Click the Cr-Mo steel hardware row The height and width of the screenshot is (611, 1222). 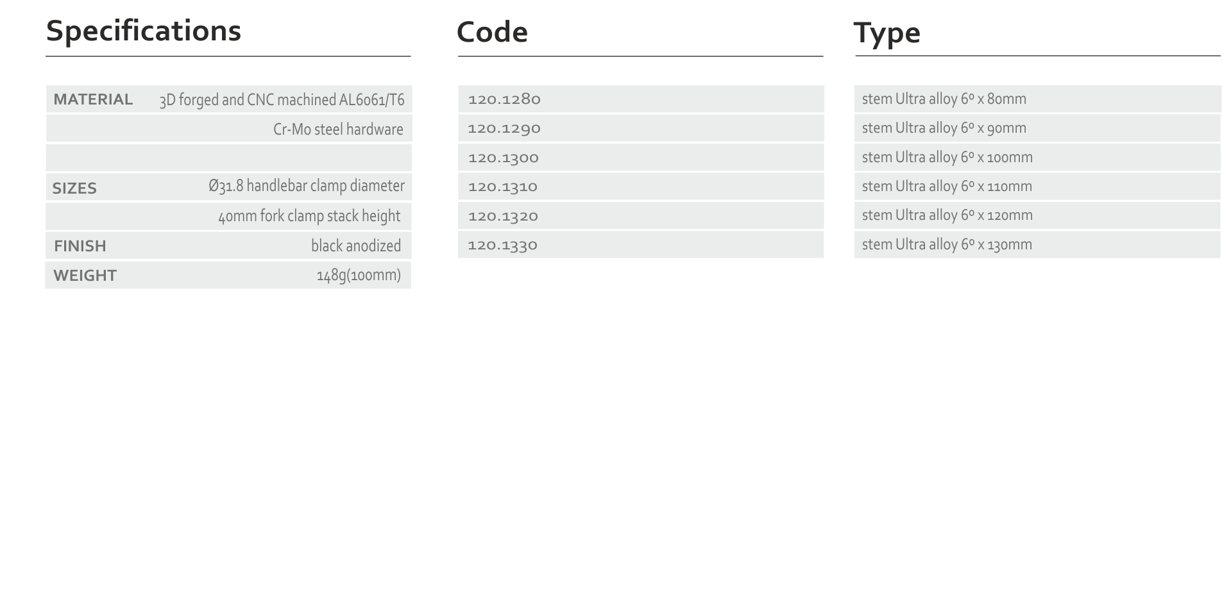tap(229, 128)
